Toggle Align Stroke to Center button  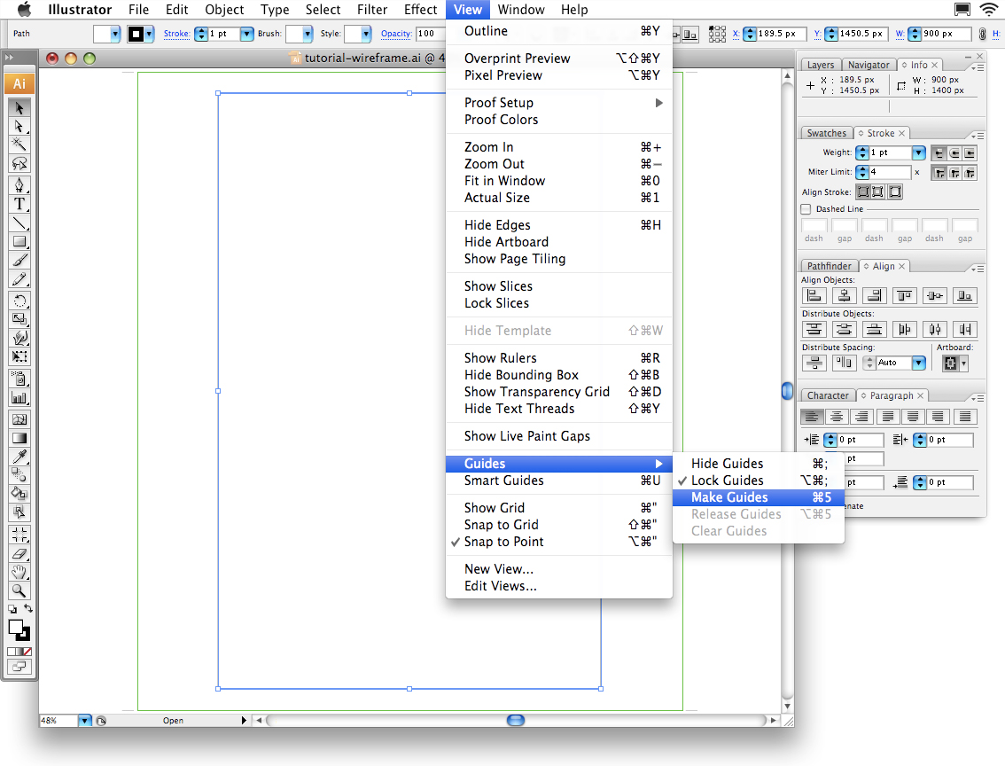pos(862,191)
